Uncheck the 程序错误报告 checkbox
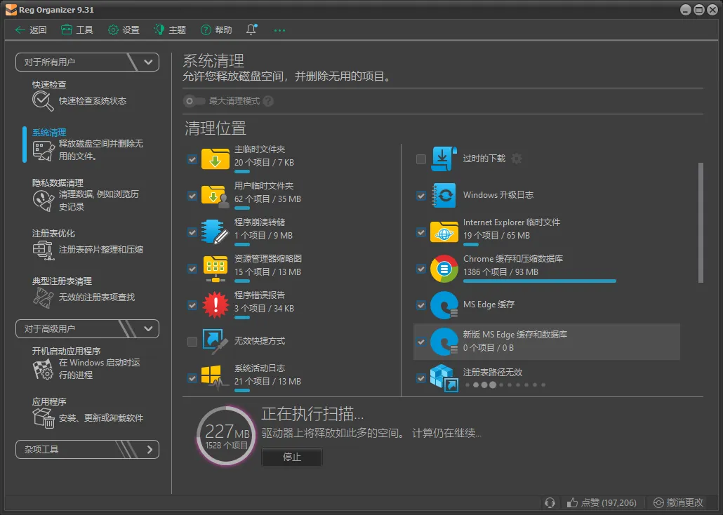723x515 pixels. coord(192,305)
